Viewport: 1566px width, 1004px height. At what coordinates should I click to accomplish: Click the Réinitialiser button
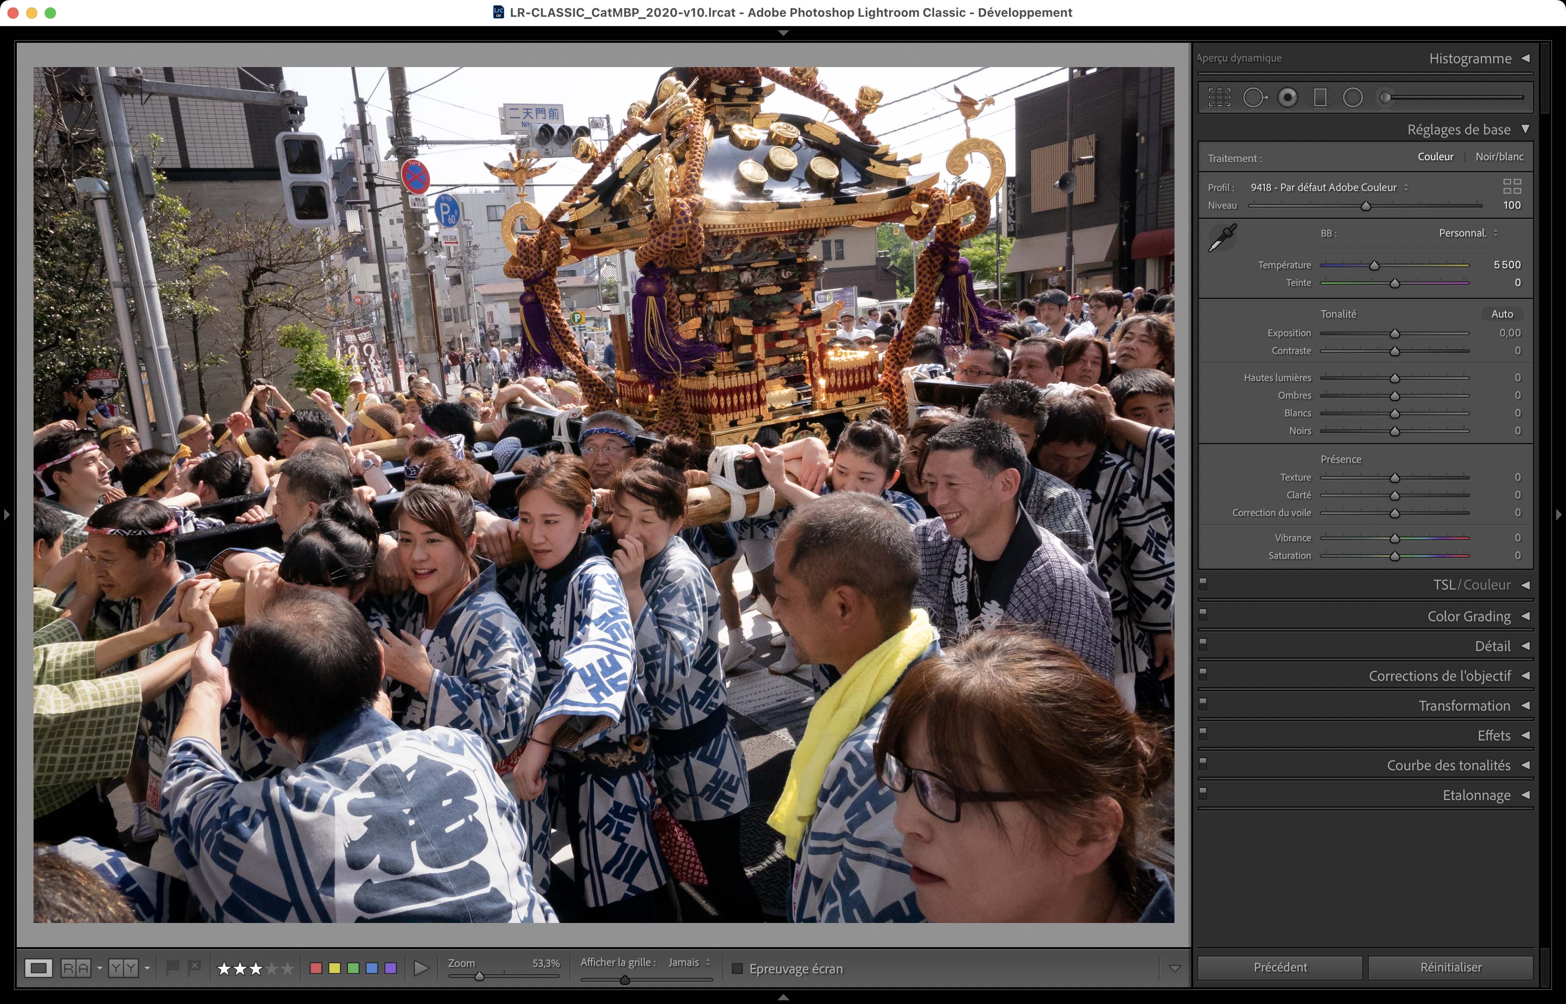[1450, 968]
